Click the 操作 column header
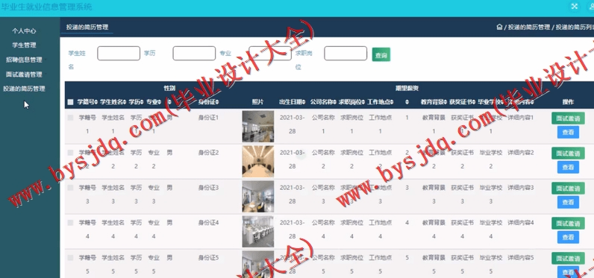The image size is (594, 278). point(568,102)
